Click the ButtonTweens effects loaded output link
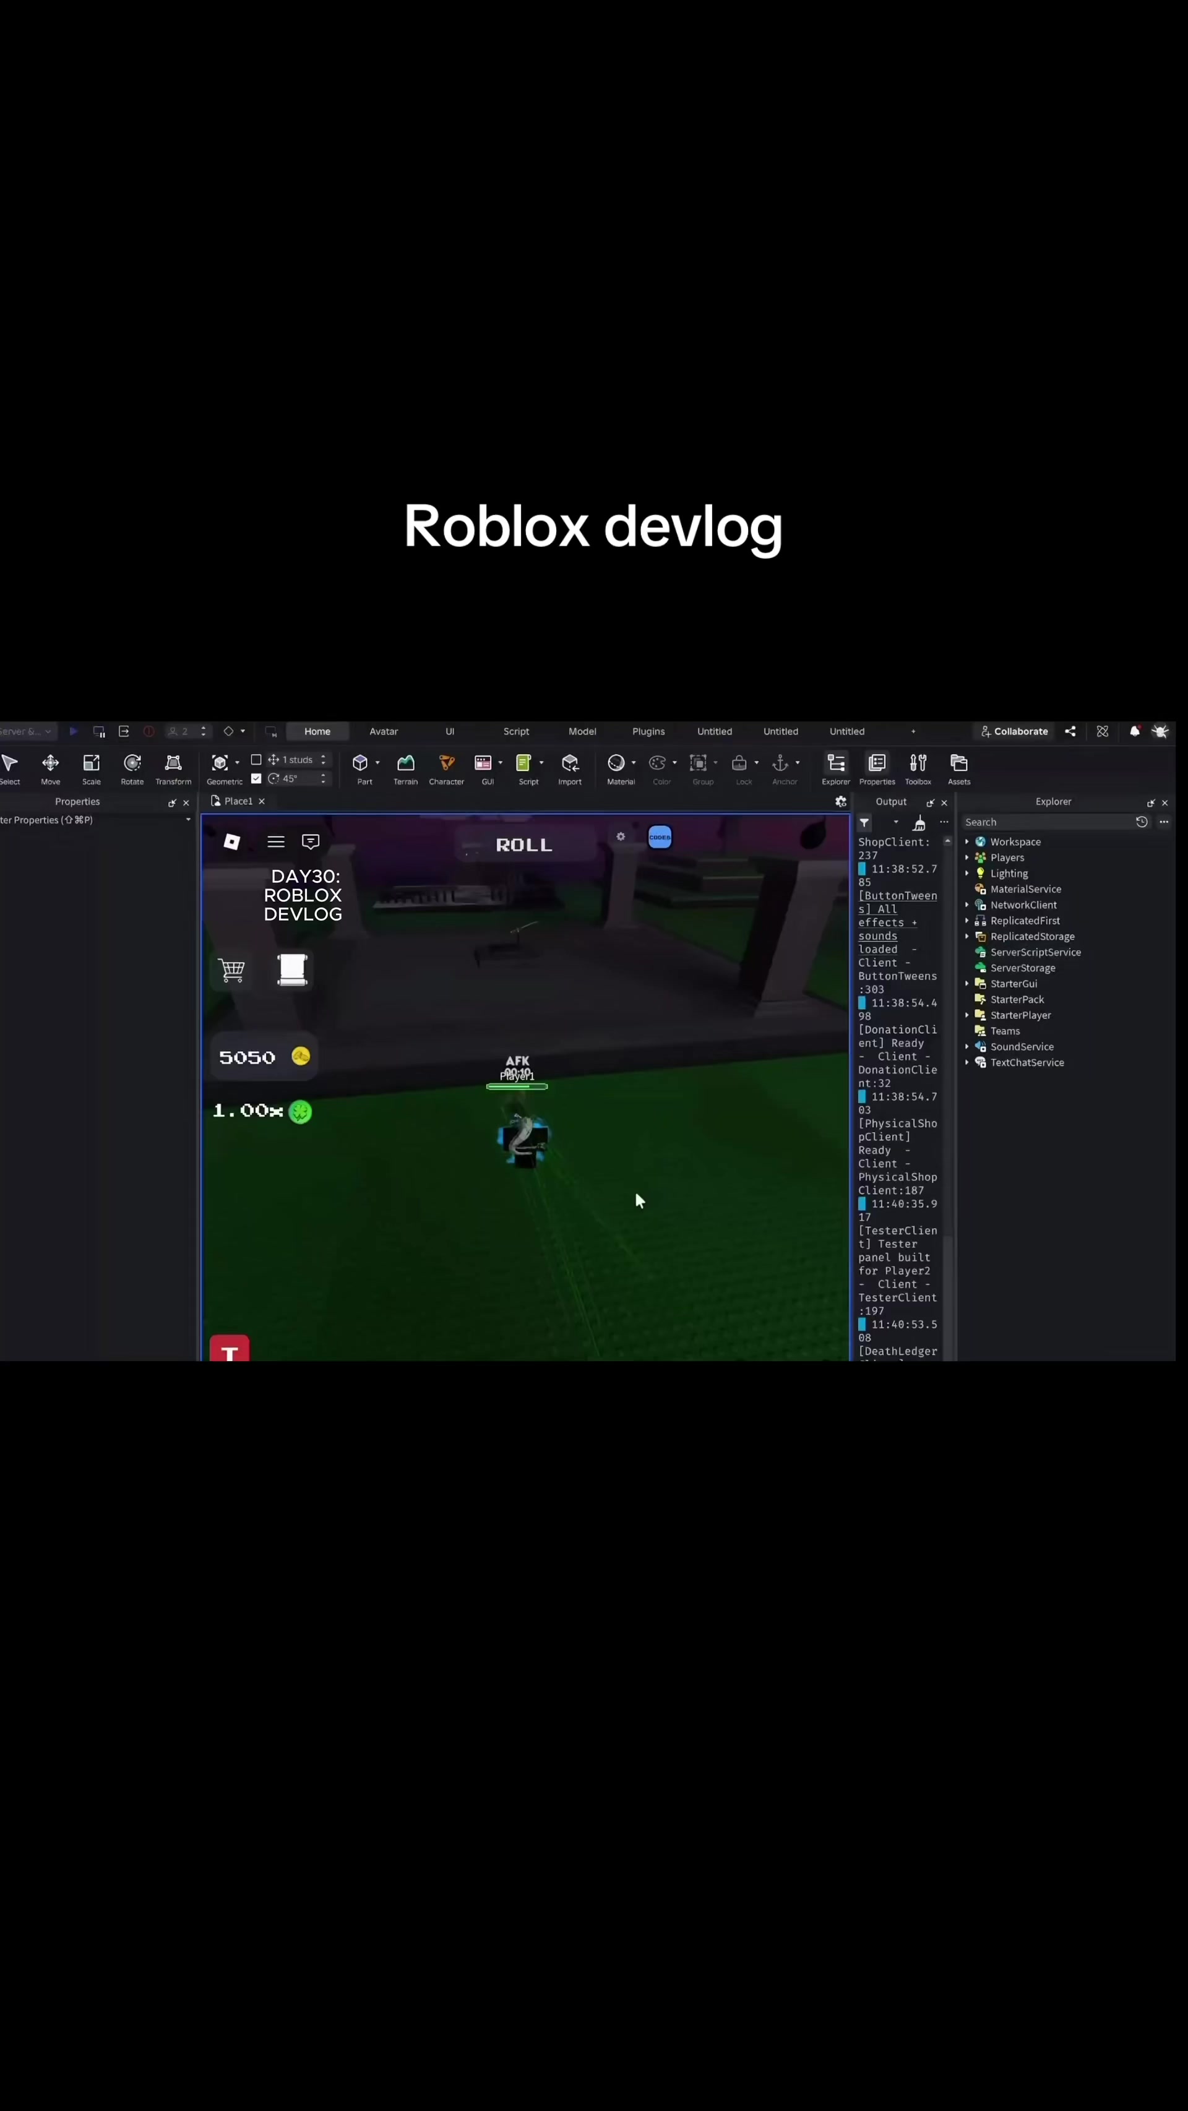Image resolution: width=1188 pixels, height=2111 pixels. pyautogui.click(x=897, y=922)
